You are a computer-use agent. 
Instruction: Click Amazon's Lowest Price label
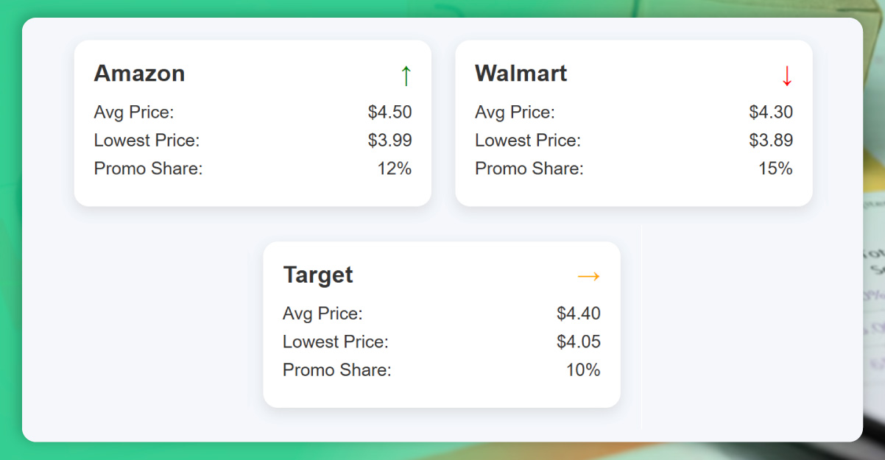point(146,140)
